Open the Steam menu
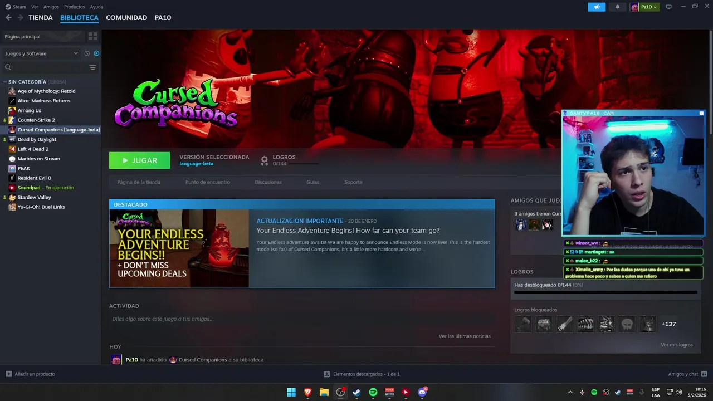The image size is (713, 401). coord(16,7)
